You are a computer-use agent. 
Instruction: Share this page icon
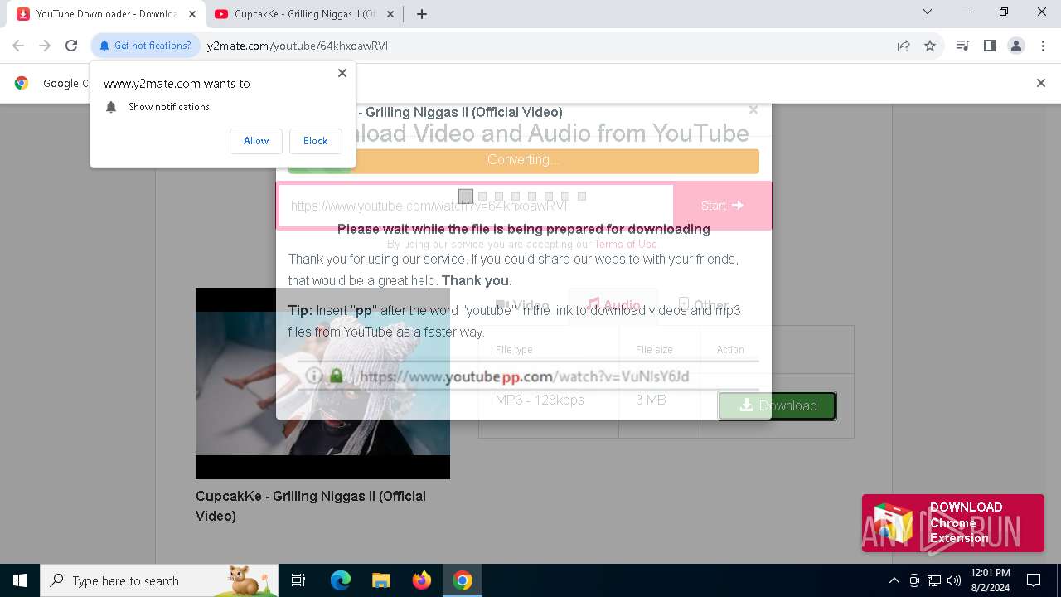(x=904, y=46)
